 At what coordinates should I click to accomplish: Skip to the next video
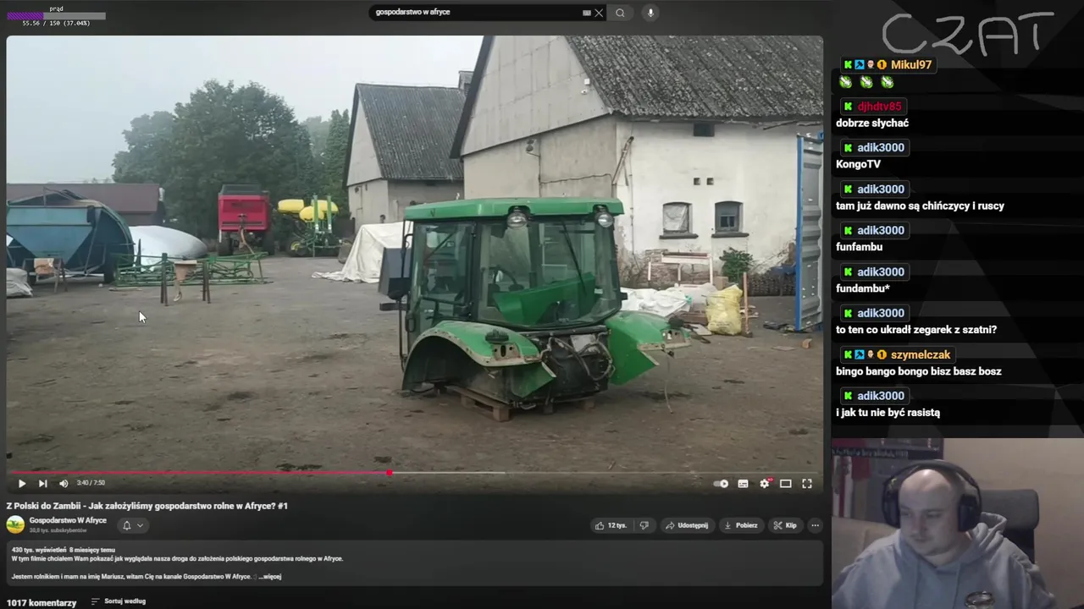pyautogui.click(x=42, y=484)
